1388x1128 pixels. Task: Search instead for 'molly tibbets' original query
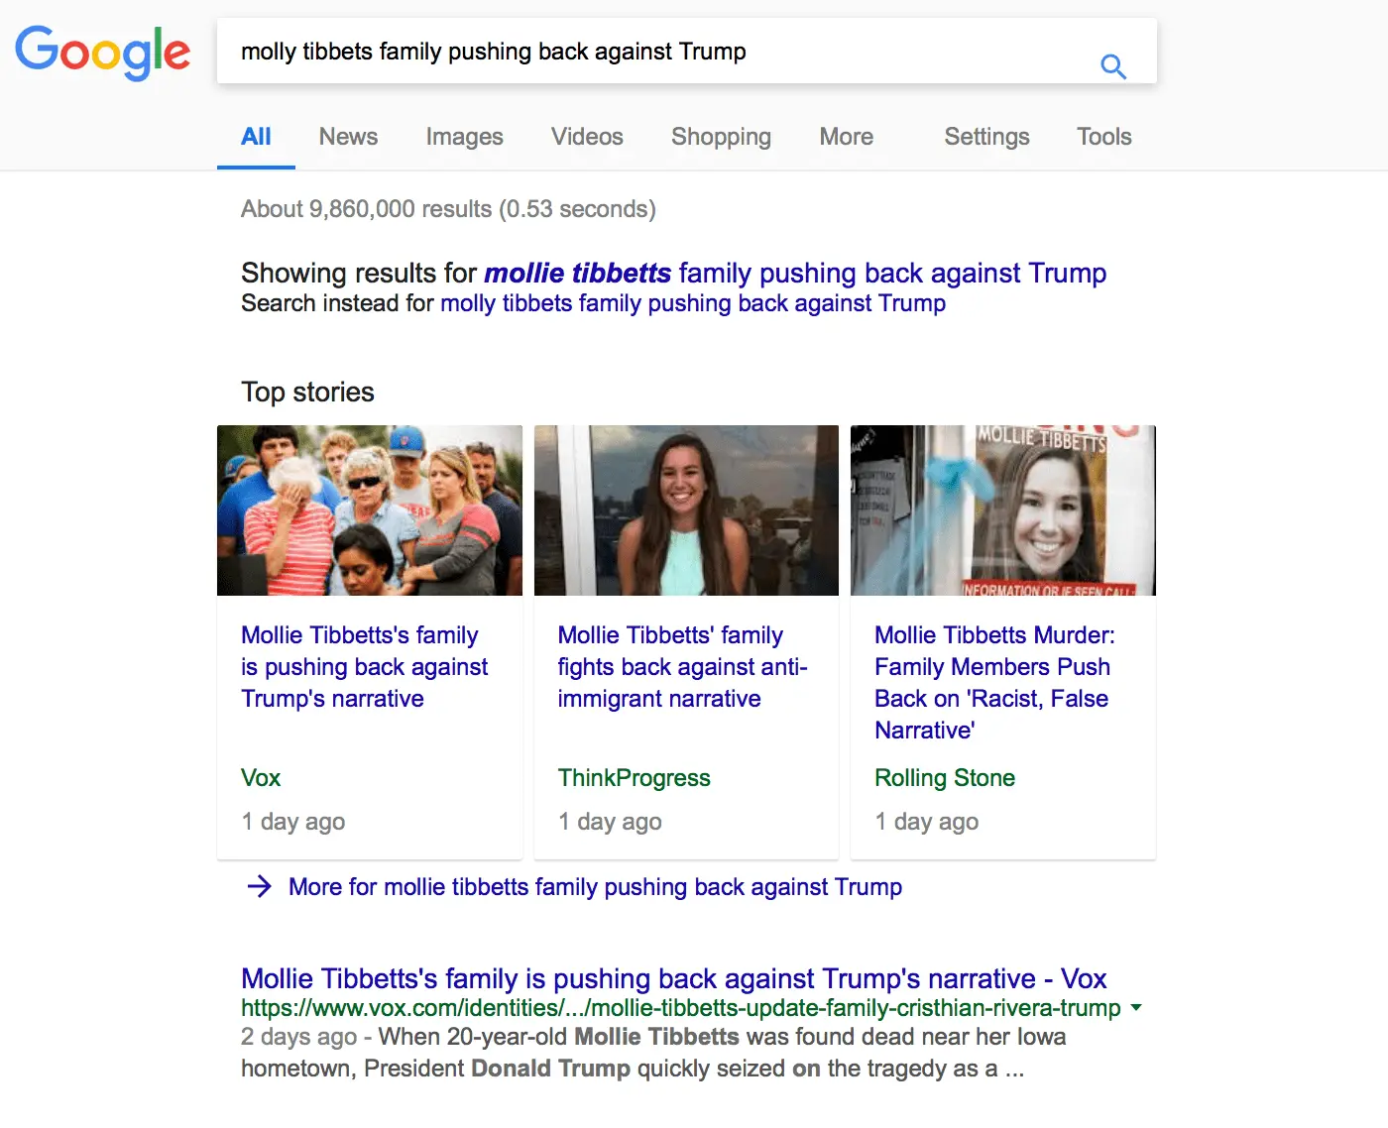[x=693, y=303]
